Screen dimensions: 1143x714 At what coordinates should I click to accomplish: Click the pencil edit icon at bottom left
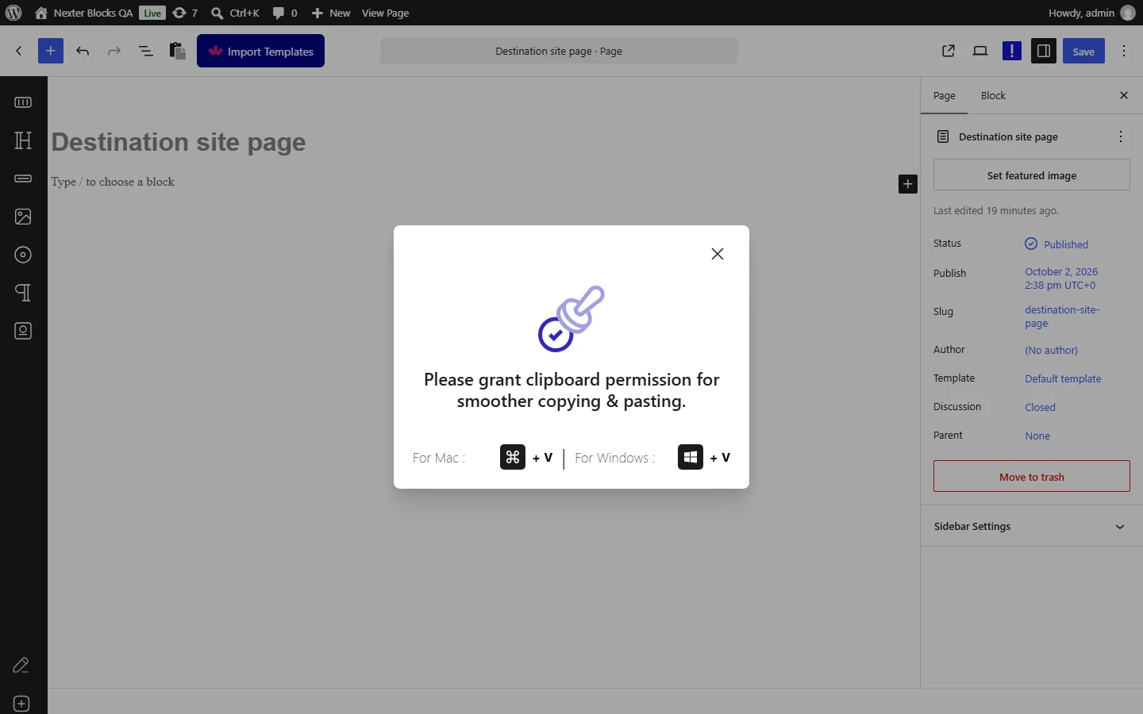point(21,666)
